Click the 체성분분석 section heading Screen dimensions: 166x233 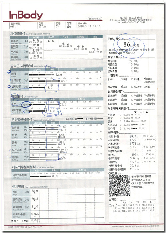(x=18, y=33)
